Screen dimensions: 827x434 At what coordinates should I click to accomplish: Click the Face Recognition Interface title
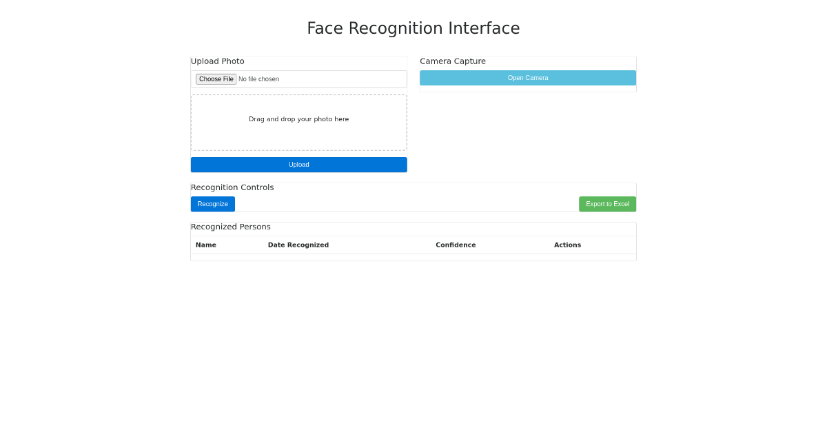coord(413,28)
